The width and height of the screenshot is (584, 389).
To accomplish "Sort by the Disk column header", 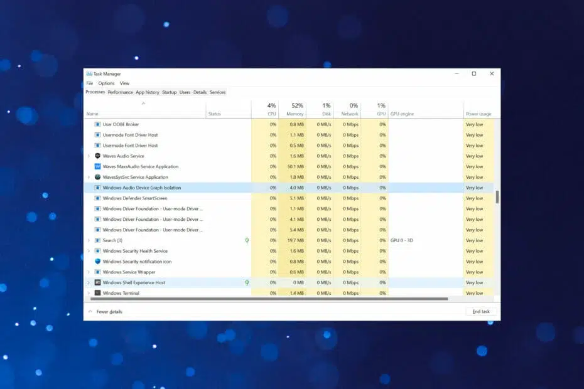I will point(320,109).
